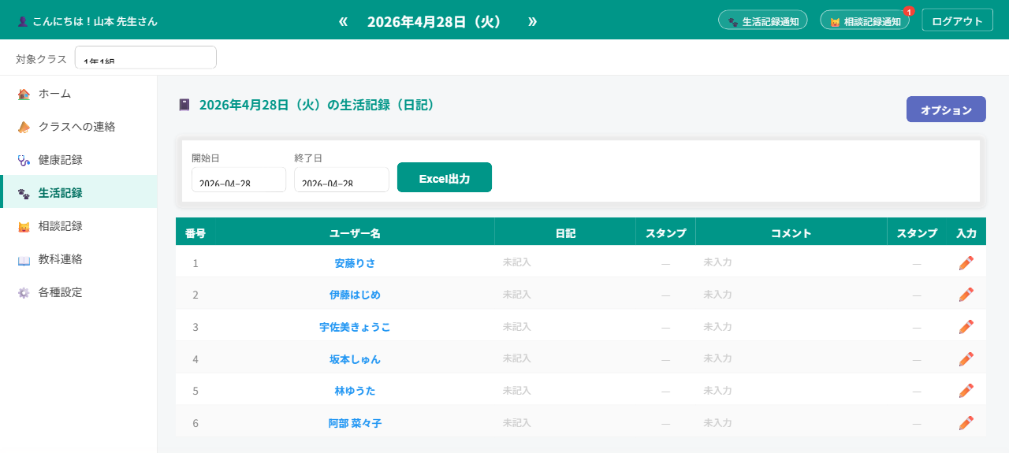Click the stethoscope icon for 健康記録
Screen dimensions: 1009x453
point(24,160)
